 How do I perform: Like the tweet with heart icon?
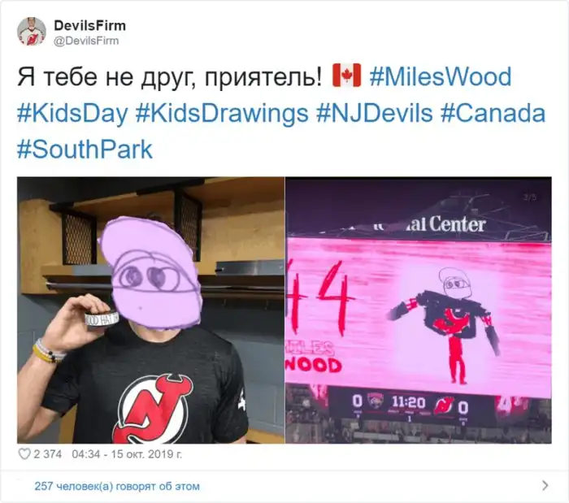click(24, 454)
